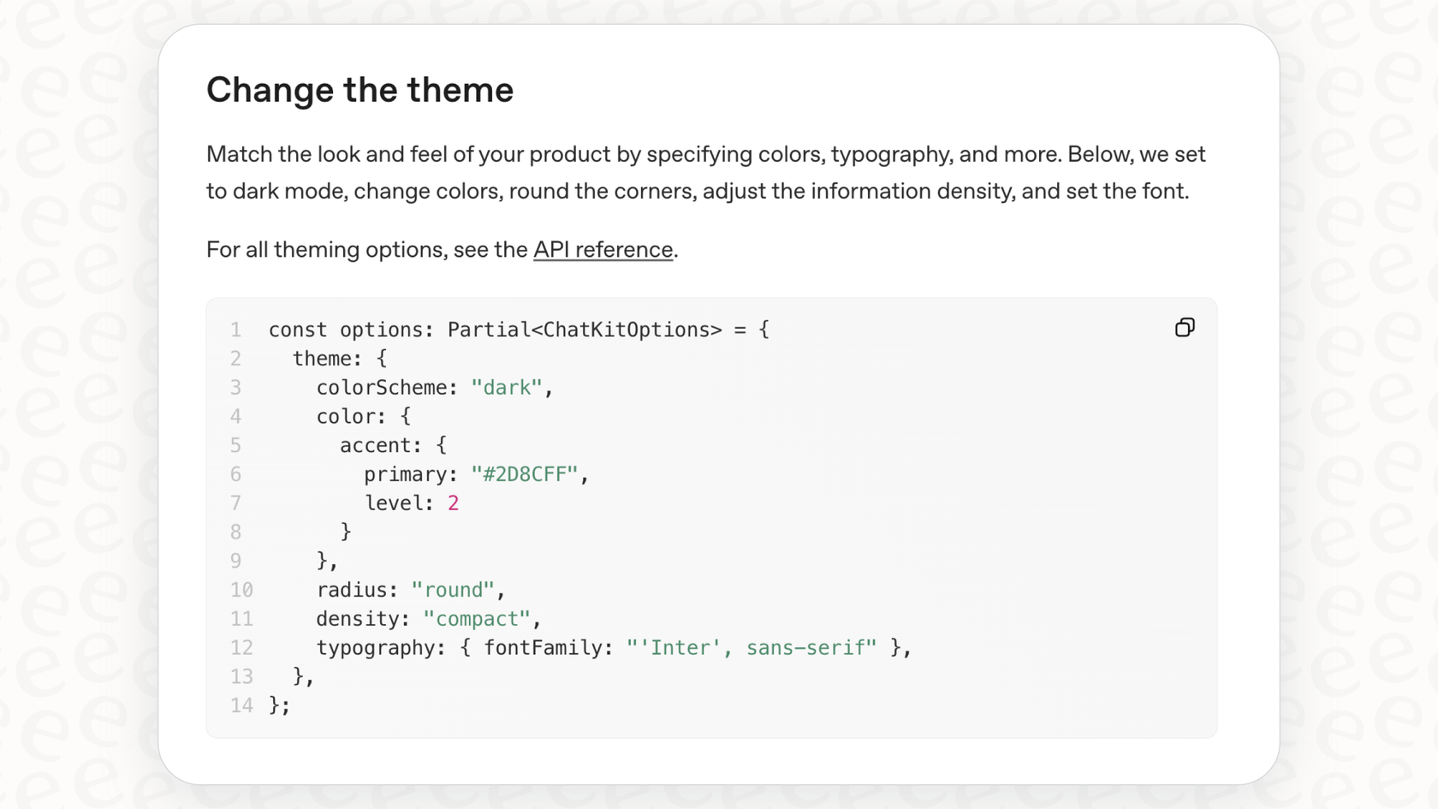Select the theme property on line 2

[320, 358]
